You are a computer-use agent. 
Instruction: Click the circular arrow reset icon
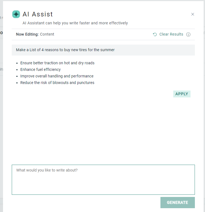(x=155, y=34)
